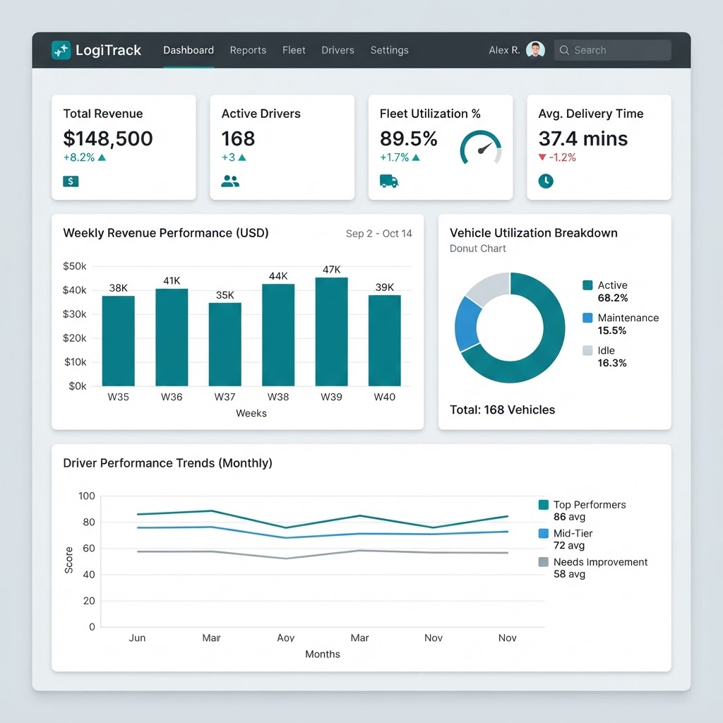Click the Jun month axis label

click(x=137, y=638)
